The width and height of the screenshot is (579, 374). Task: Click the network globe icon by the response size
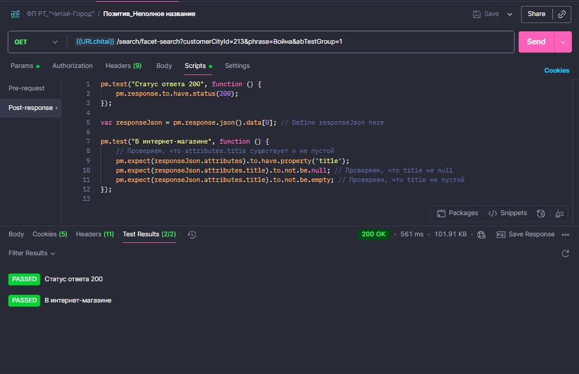pyautogui.click(x=481, y=235)
